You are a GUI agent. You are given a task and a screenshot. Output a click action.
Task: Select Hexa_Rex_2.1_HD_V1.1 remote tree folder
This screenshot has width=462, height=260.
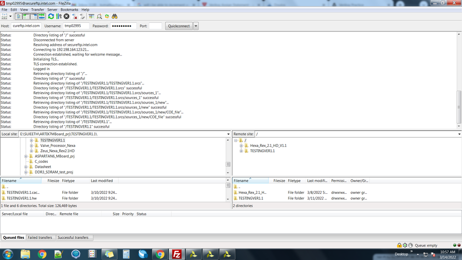[268, 145]
